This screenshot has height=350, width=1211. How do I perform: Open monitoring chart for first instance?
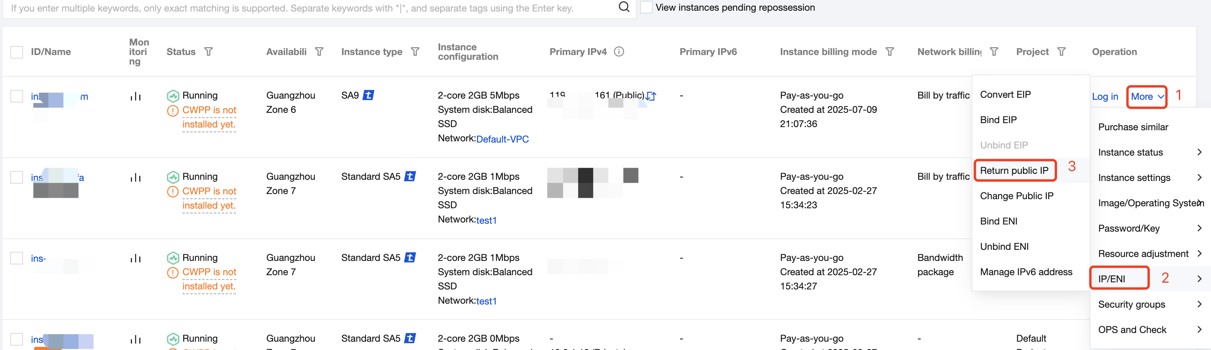pyautogui.click(x=135, y=97)
